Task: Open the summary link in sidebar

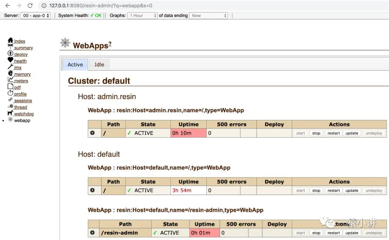Action: coord(23,48)
